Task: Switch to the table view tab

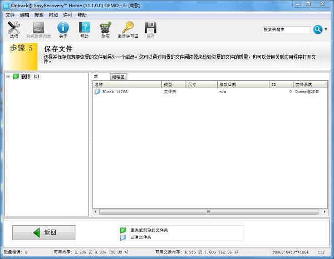Action: tap(101, 77)
